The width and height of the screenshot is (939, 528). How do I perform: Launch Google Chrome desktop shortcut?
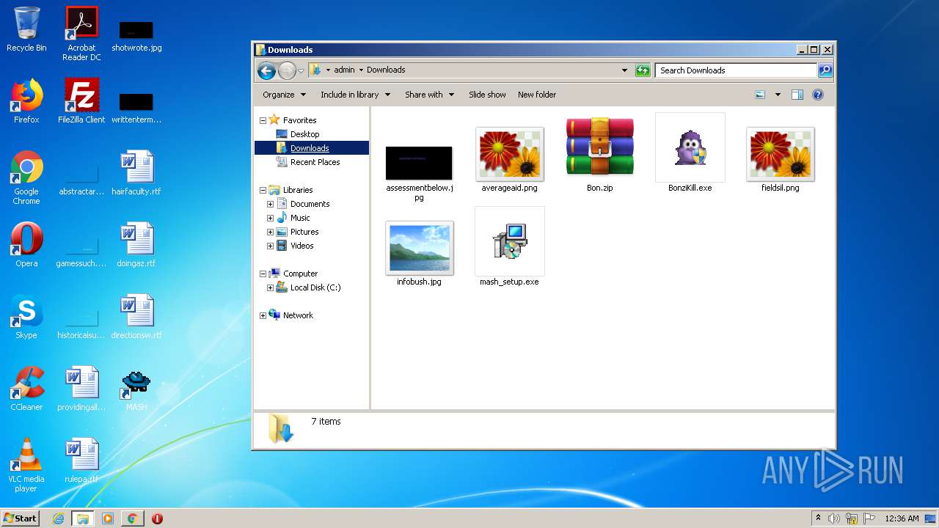(26, 177)
